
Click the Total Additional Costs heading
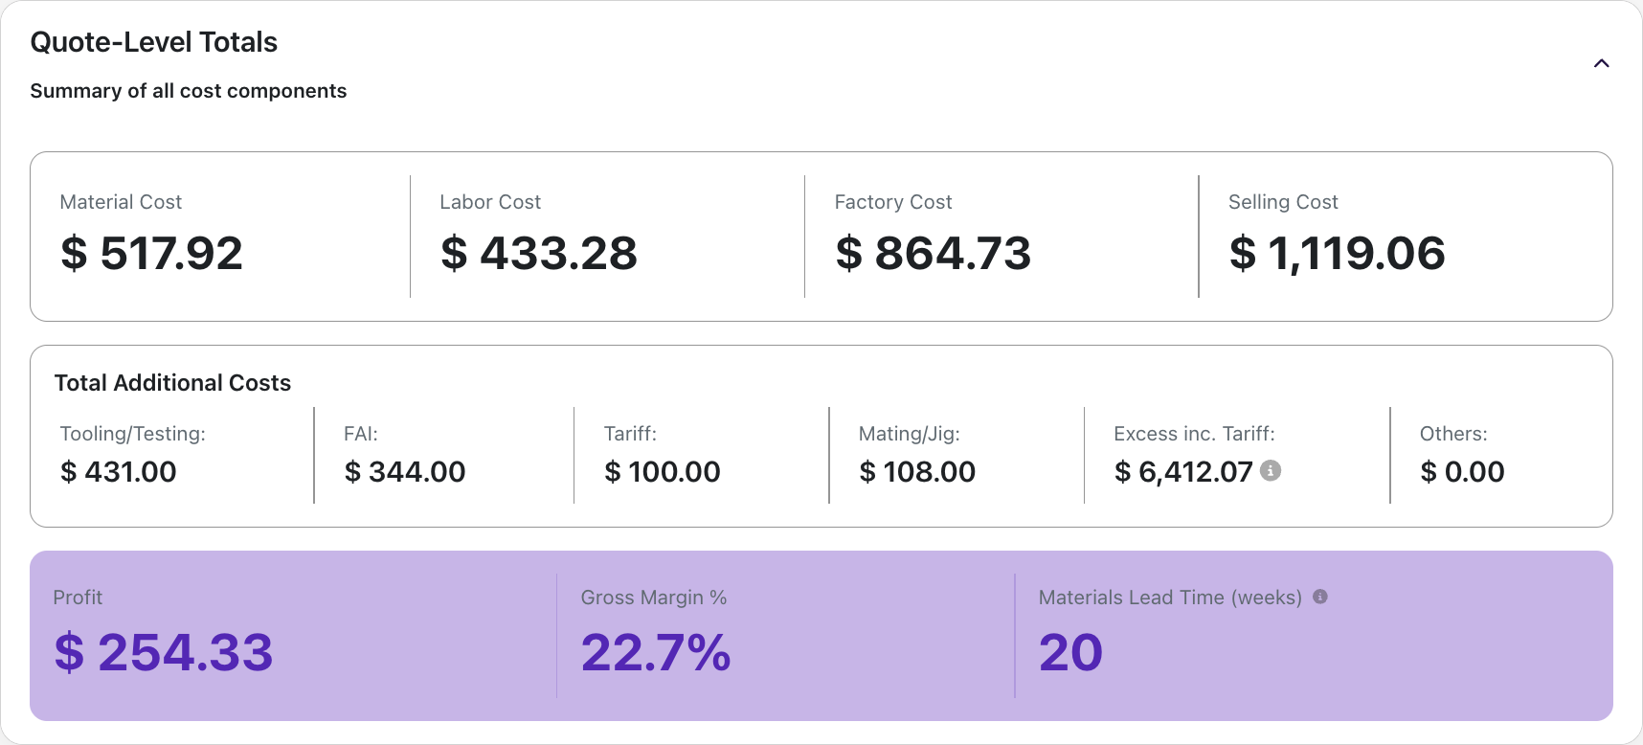tap(172, 383)
